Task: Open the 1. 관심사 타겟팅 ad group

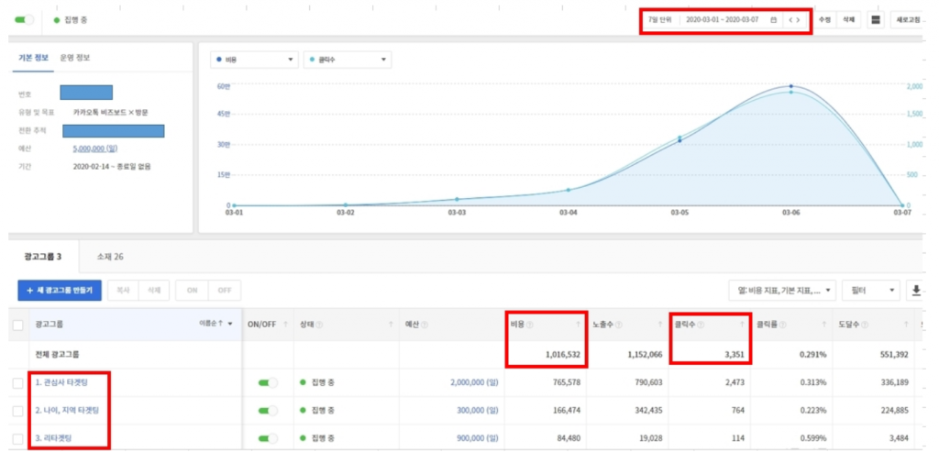Action: pos(61,381)
